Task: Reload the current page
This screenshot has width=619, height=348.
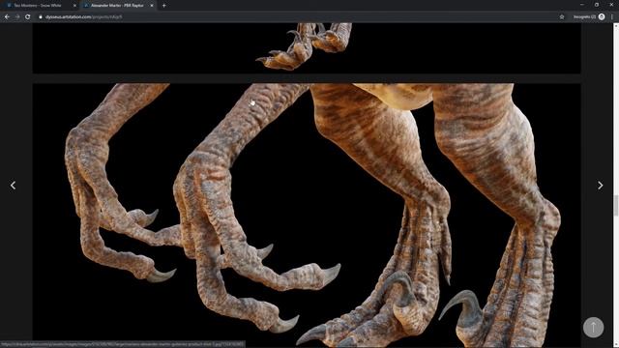Action: coord(28,17)
